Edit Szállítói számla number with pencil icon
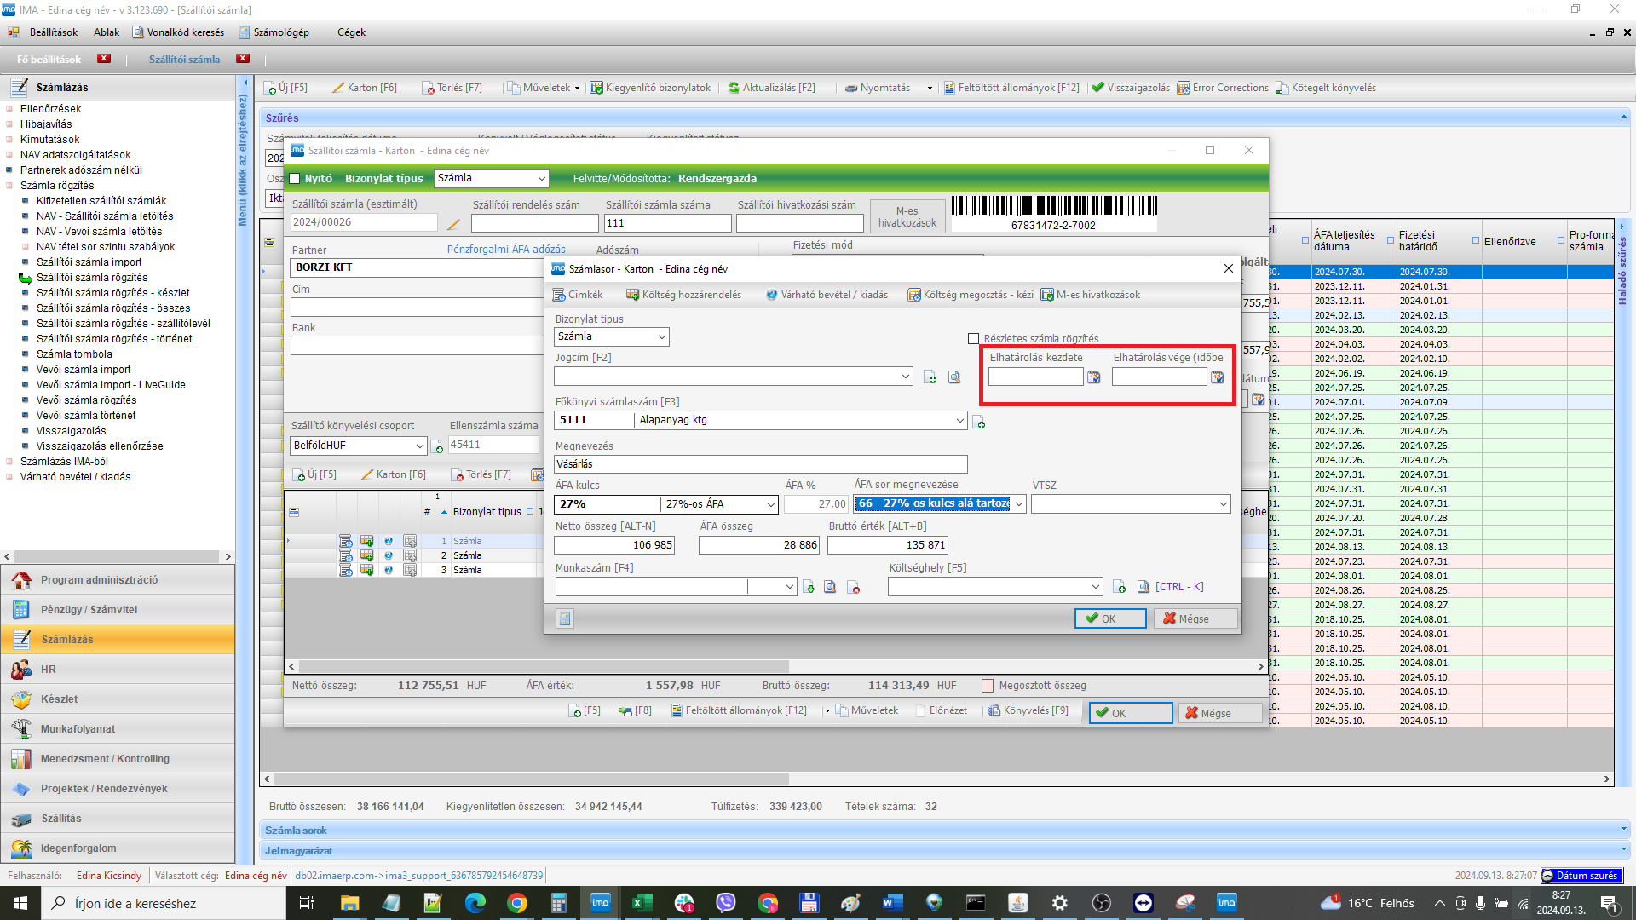Image resolution: width=1636 pixels, height=920 pixels. 453,224
